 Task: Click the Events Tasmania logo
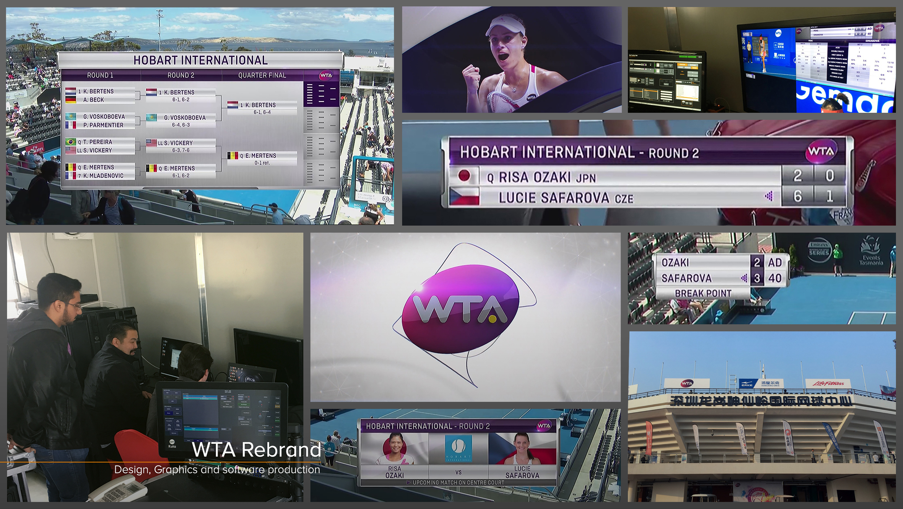tap(871, 251)
